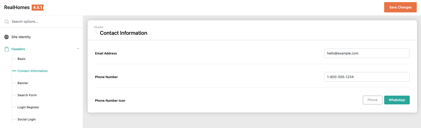Image resolution: width=421 pixels, height=128 pixels.
Task: Click the Phone Number input field
Action: pyautogui.click(x=367, y=77)
